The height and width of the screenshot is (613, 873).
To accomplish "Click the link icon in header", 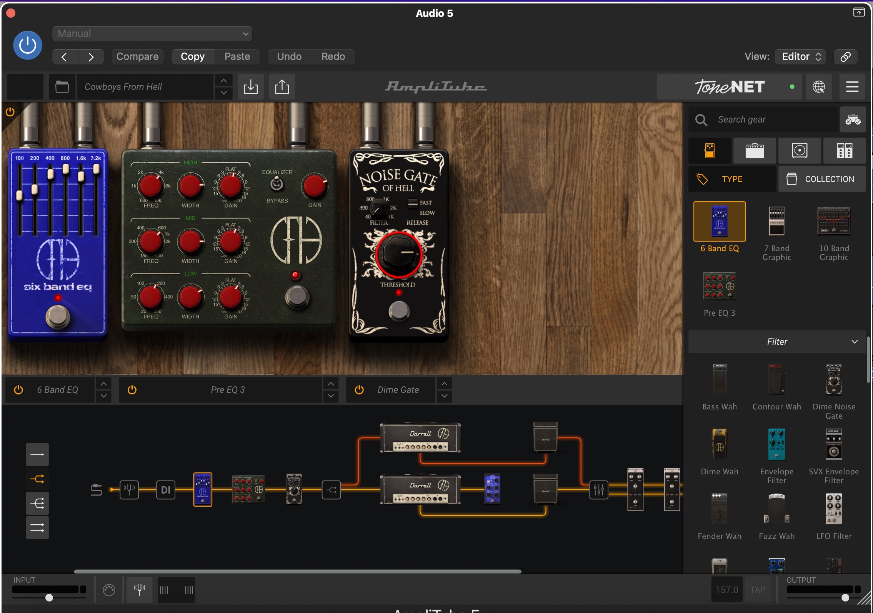I will click(845, 56).
